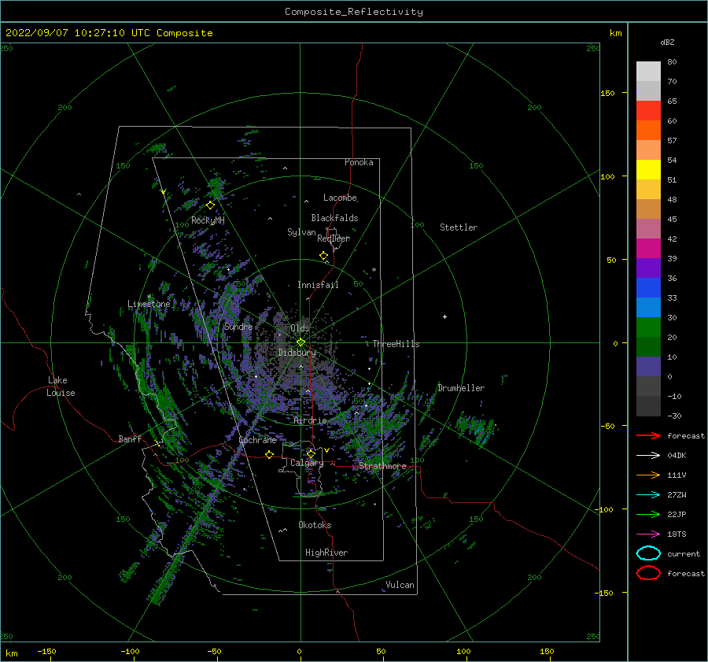Click the white plus marker south of Stettler
The width and height of the screenshot is (708, 662).
[x=444, y=316]
